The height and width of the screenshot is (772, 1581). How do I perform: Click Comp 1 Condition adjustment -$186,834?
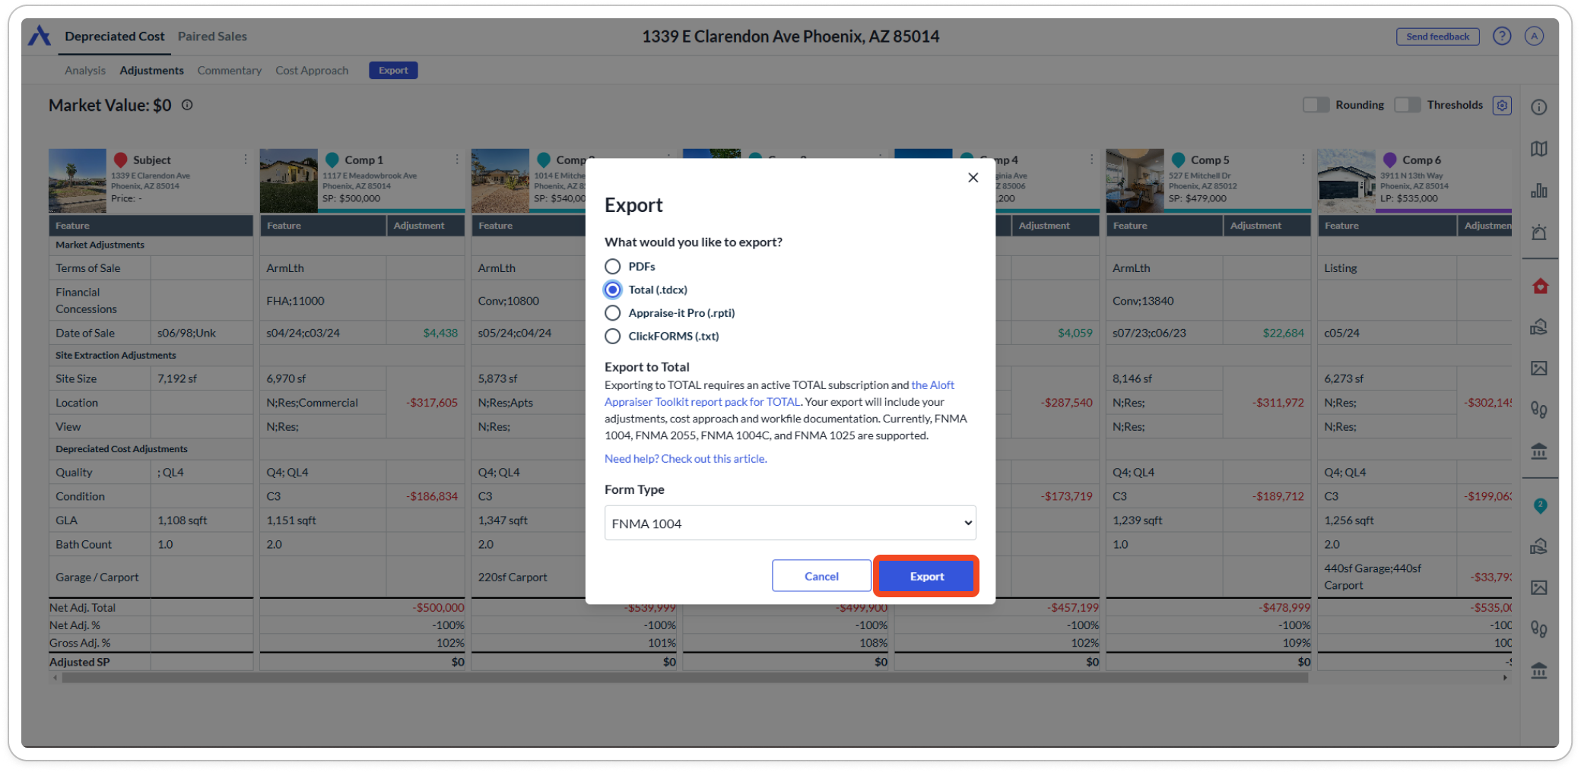[x=431, y=496]
